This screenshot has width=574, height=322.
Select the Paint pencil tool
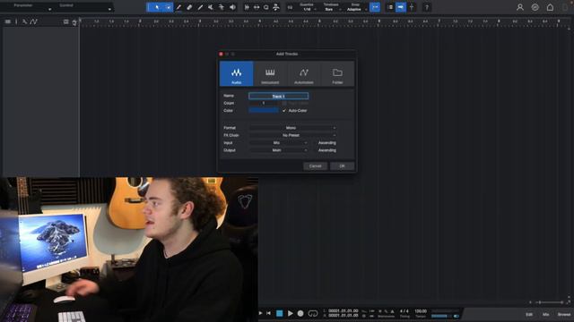click(178, 7)
